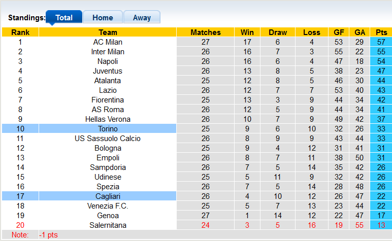Click the highlighted Torino row

pyautogui.click(x=108, y=129)
